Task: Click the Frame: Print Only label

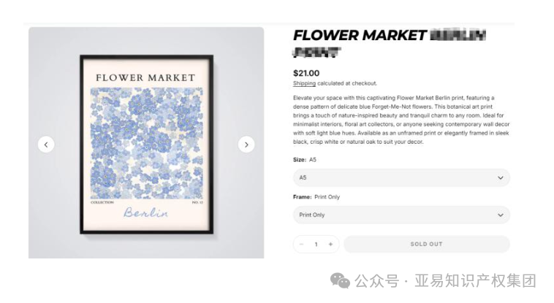Action: [316, 197]
